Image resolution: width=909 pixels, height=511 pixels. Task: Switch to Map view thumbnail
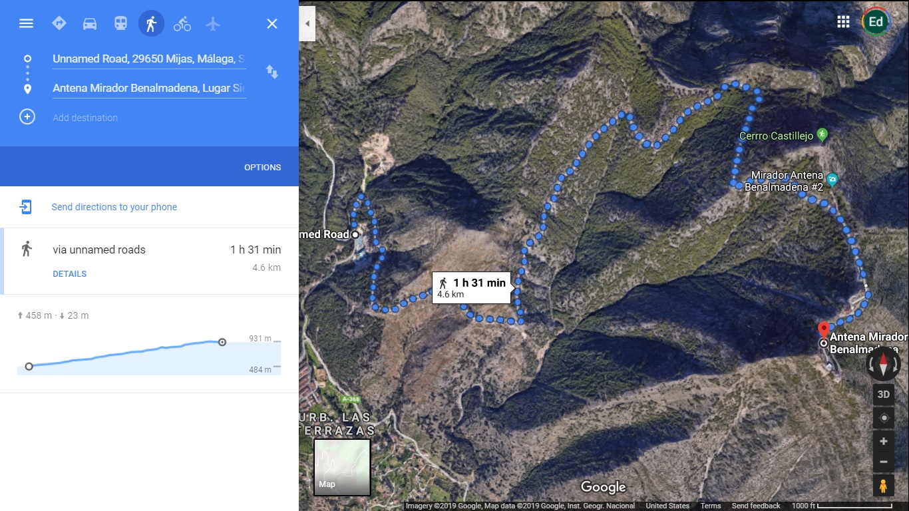tap(342, 467)
